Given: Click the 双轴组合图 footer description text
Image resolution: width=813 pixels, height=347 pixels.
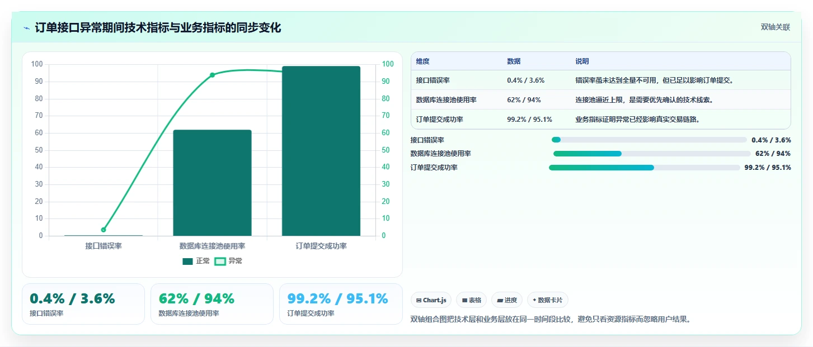Looking at the screenshot, I should pyautogui.click(x=552, y=320).
